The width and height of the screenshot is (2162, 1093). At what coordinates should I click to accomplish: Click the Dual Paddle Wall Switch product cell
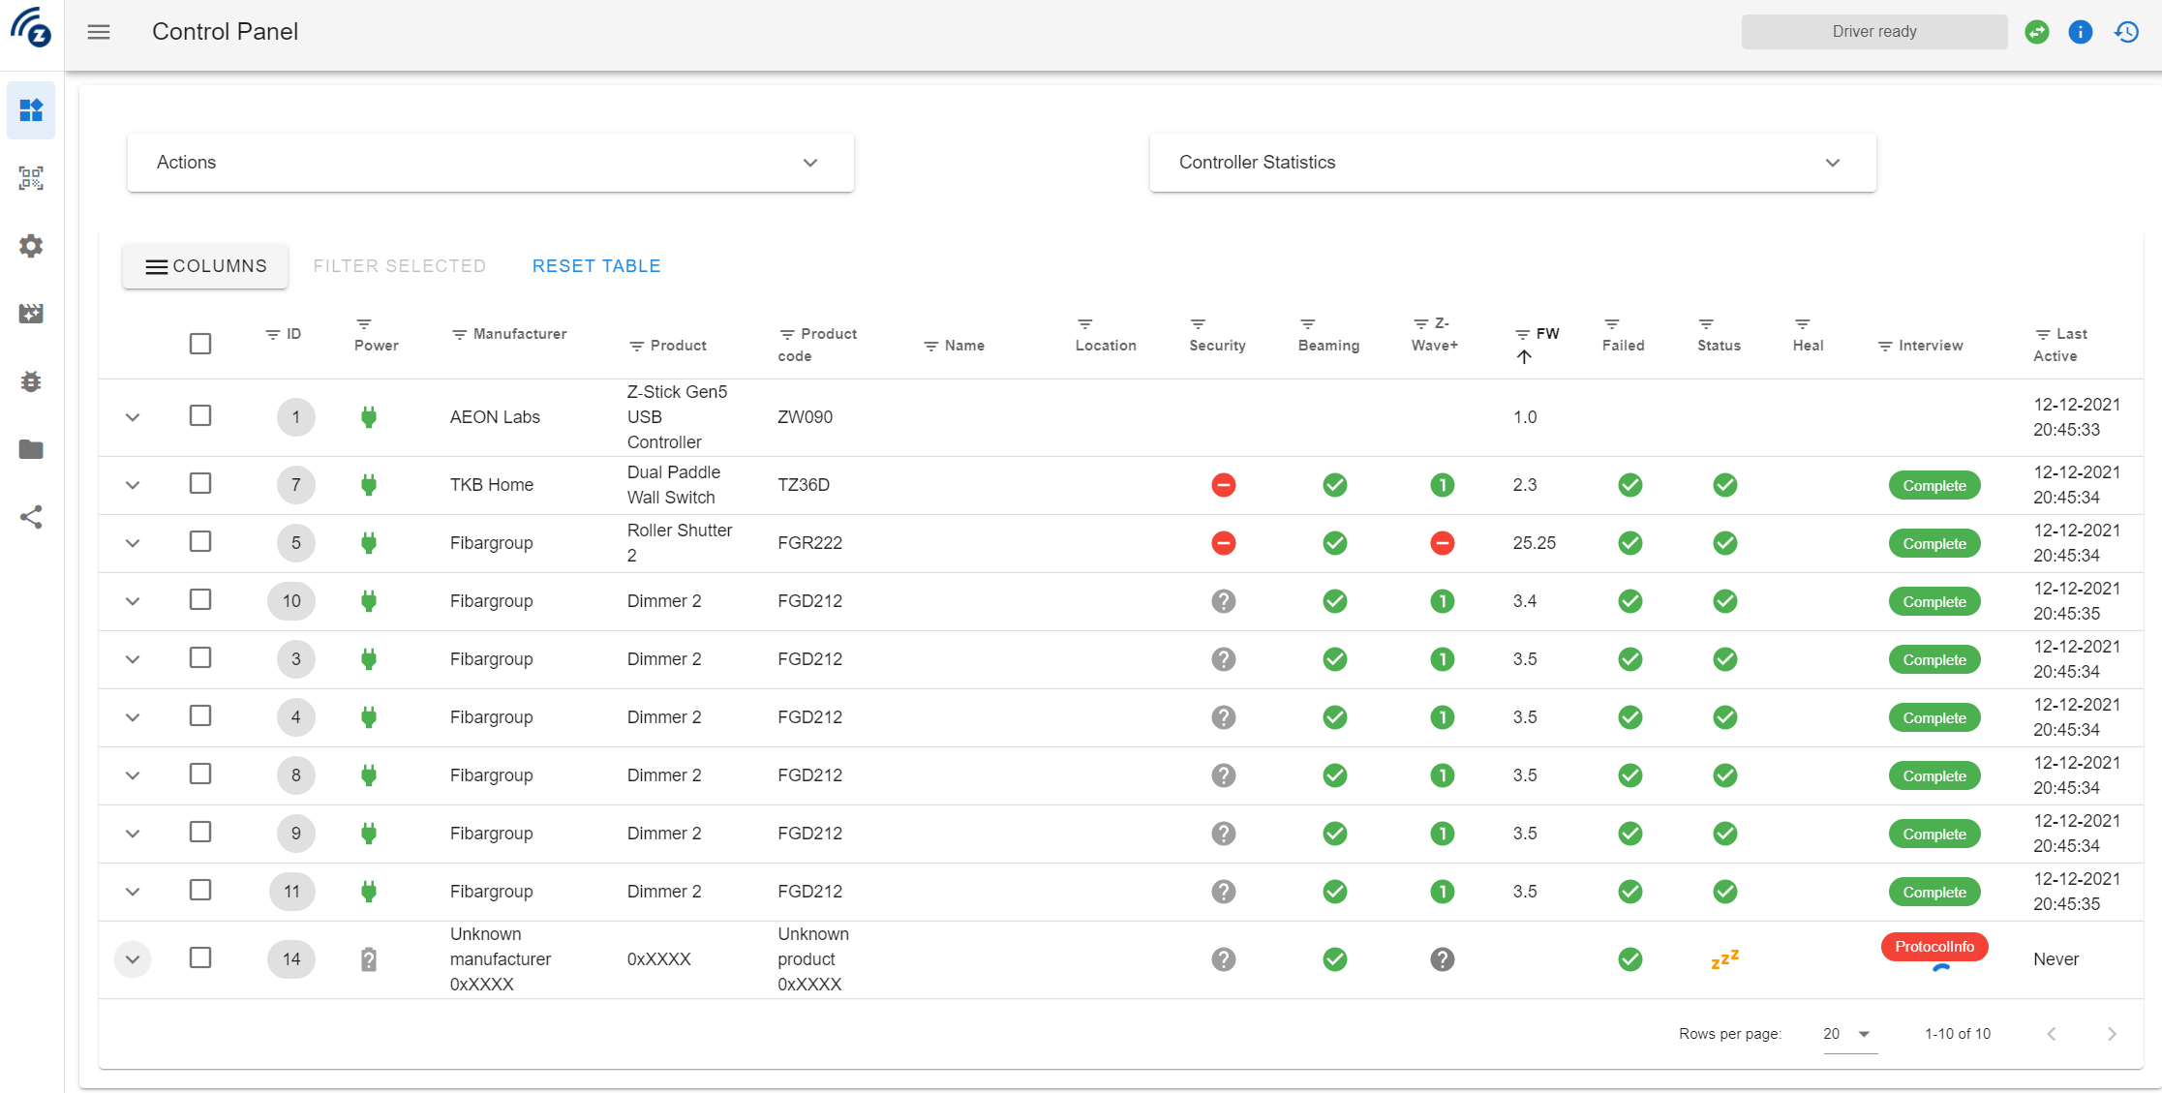tap(673, 485)
